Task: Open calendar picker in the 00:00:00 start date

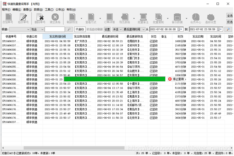Action: pyautogui.click(x=179, y=29)
